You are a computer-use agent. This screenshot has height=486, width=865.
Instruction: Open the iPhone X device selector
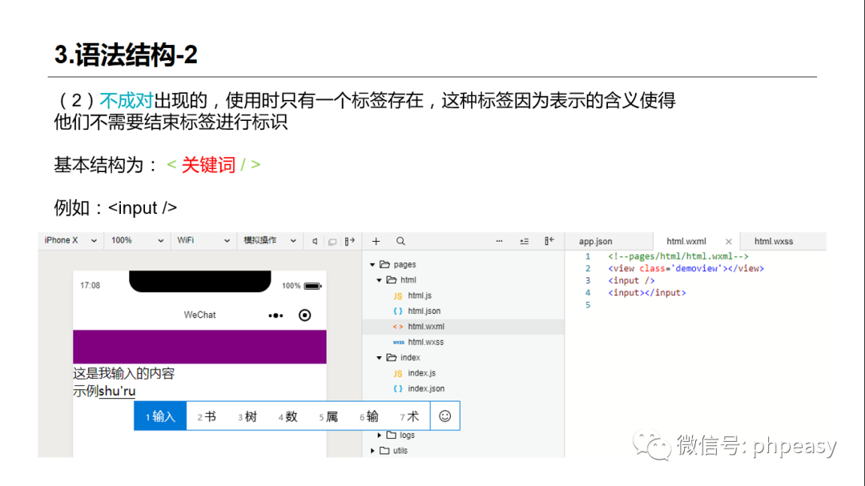pyautogui.click(x=70, y=240)
